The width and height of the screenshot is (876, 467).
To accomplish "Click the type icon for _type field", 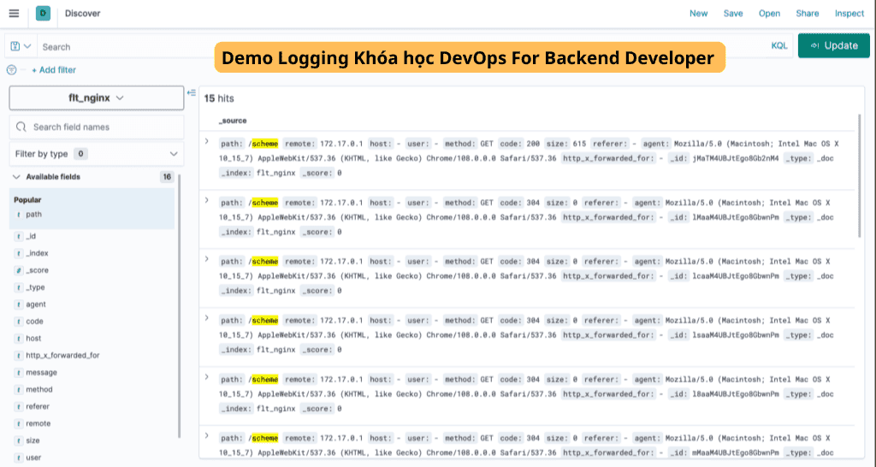I will (x=19, y=287).
